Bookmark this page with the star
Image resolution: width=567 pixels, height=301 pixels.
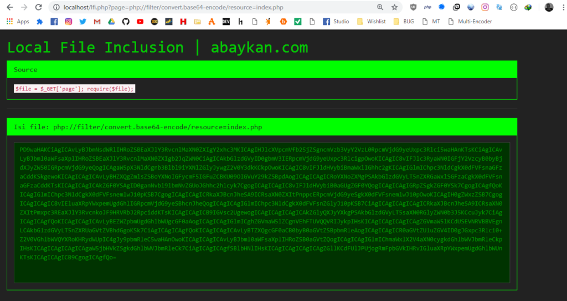(x=394, y=7)
